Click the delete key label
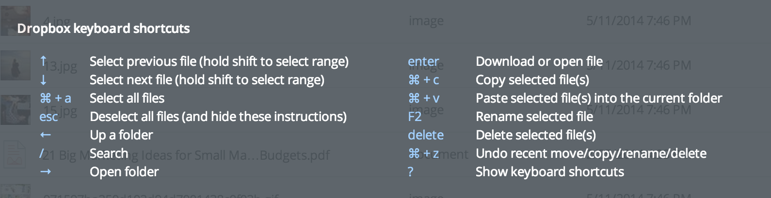 426,135
